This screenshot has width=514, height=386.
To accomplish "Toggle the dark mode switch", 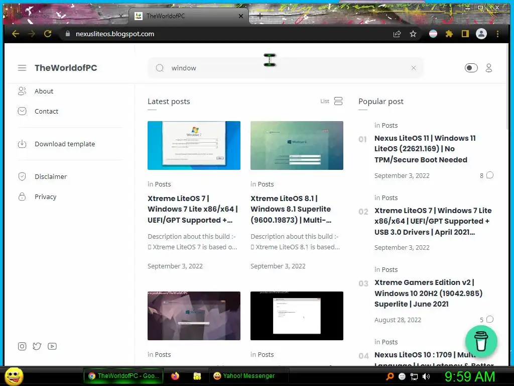I will click(471, 68).
